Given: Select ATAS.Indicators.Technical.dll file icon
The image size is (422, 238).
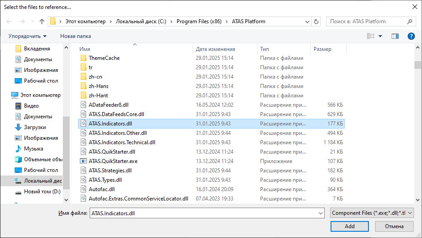Looking at the screenshot, I should pyautogui.click(x=83, y=142).
